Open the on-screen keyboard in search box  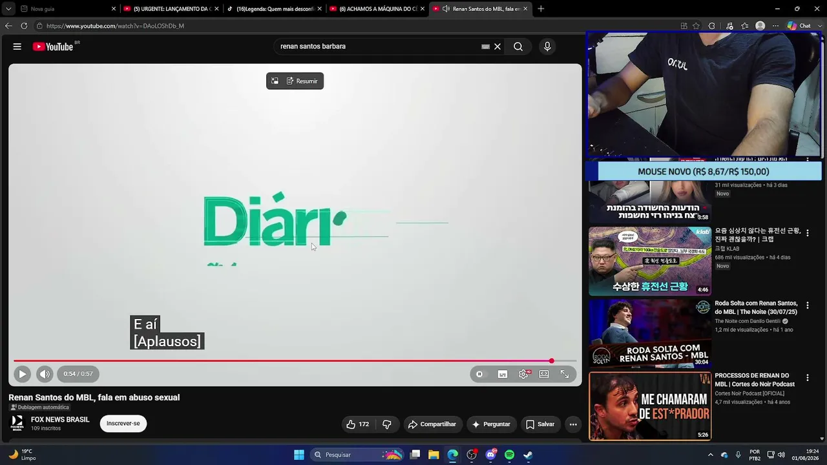tap(485, 46)
